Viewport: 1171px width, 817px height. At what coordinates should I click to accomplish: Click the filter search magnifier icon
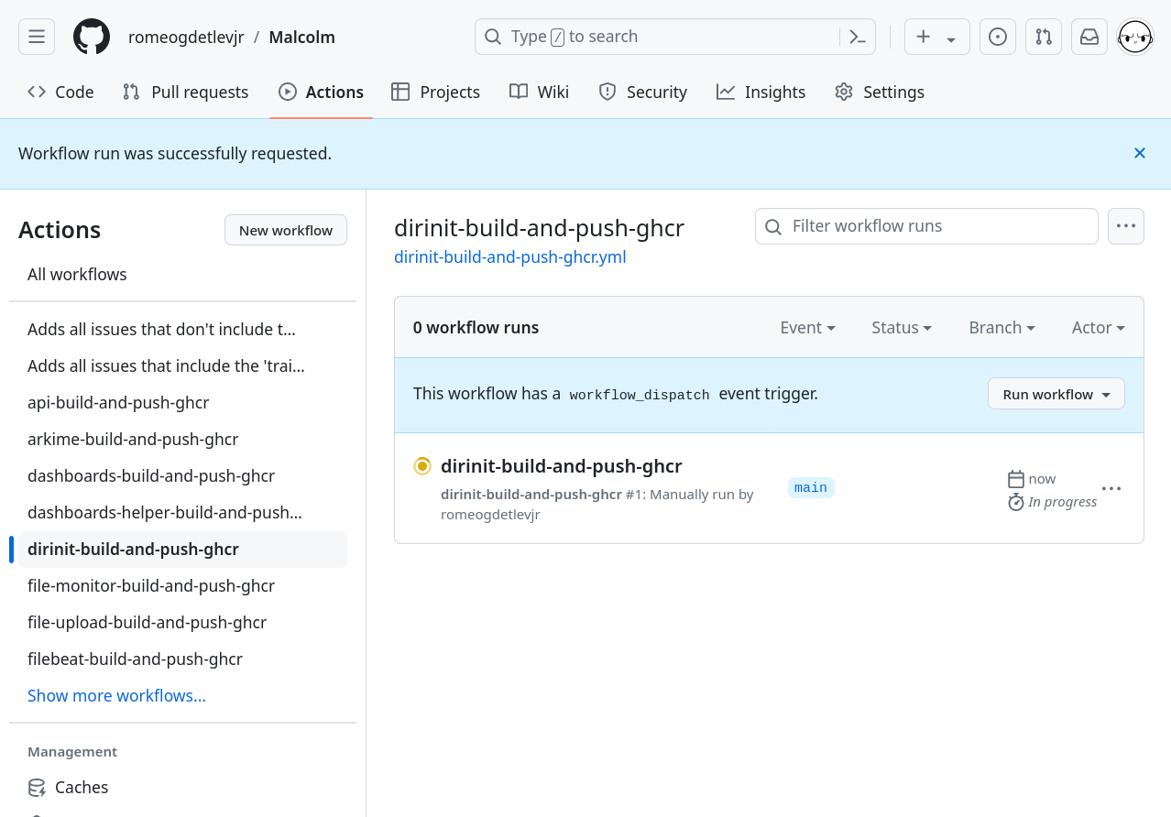click(773, 226)
